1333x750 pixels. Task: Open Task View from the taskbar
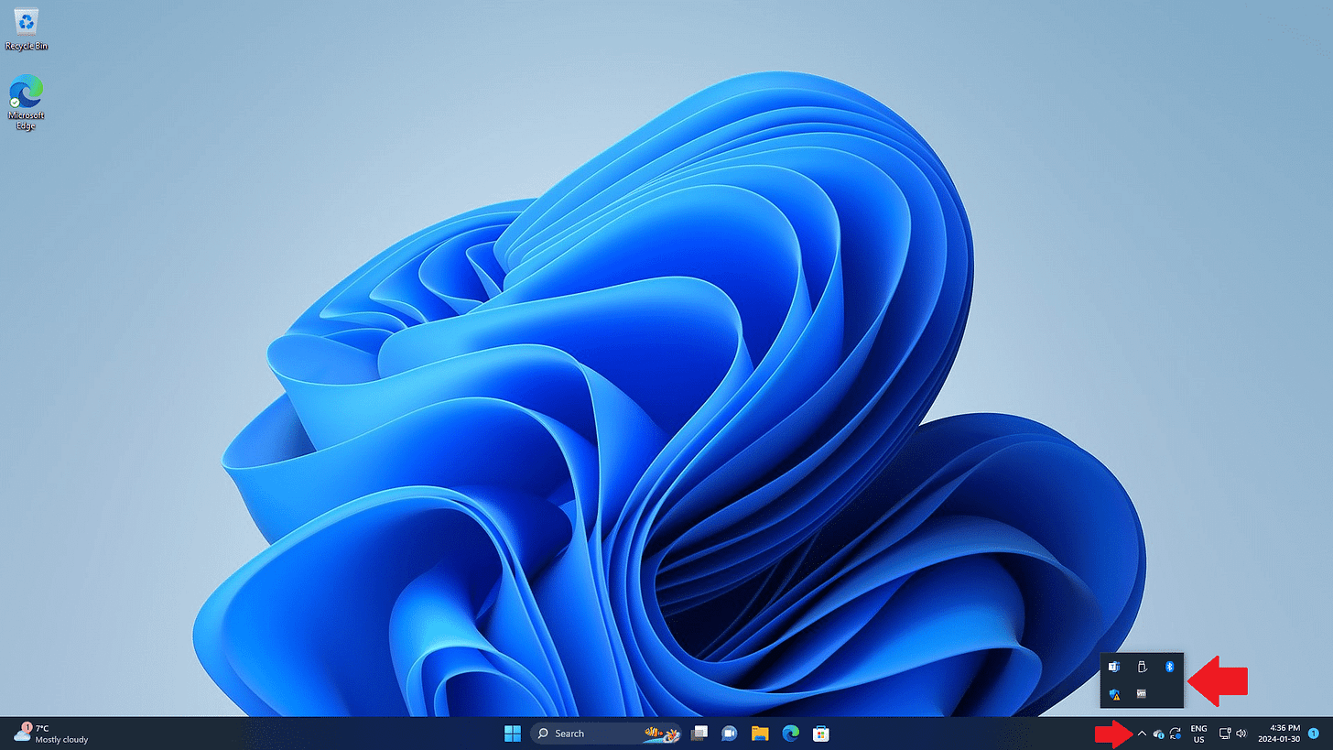coord(699,733)
